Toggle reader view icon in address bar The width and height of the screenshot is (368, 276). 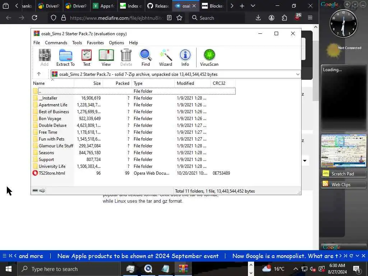click(x=169, y=18)
